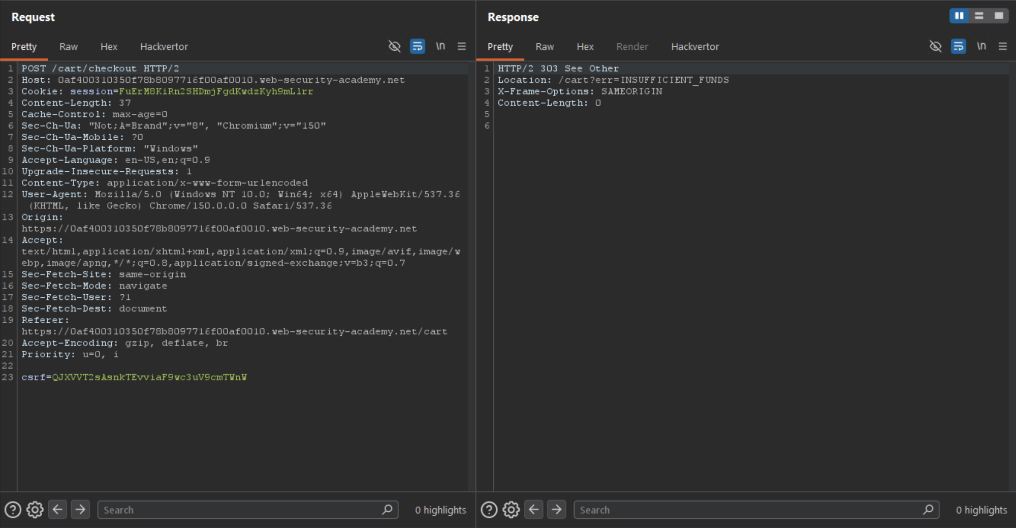The width and height of the screenshot is (1016, 528).
Task: Toggle word wrap icon in Request panel
Action: click(418, 46)
